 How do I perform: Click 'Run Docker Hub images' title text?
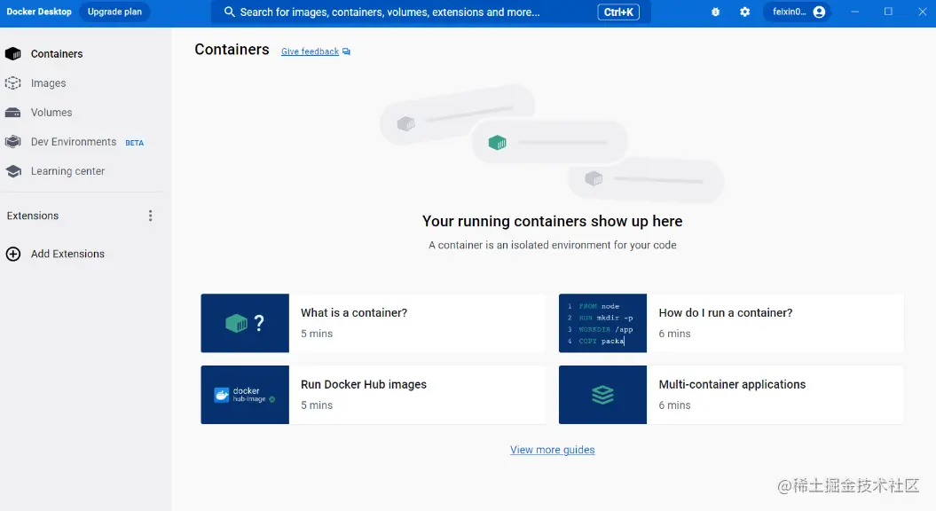(364, 384)
